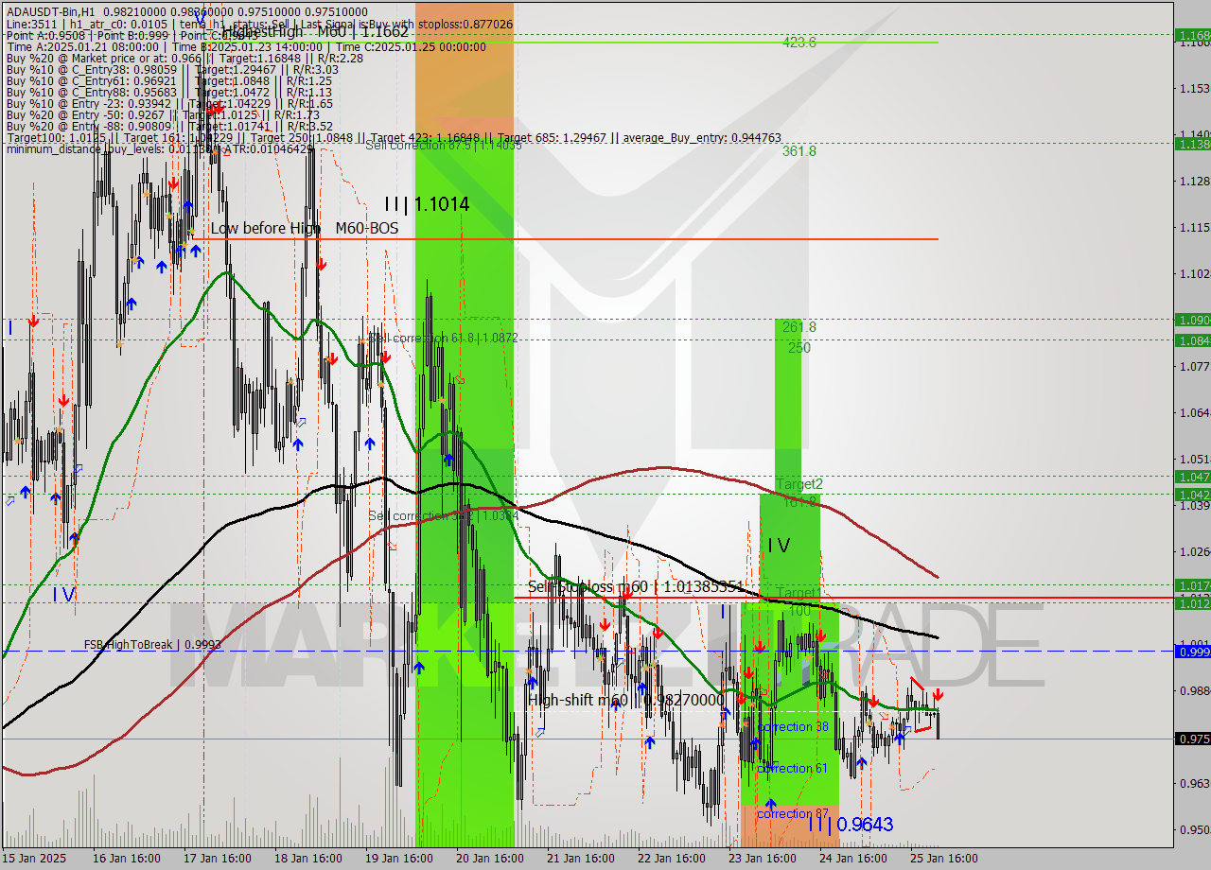
Task: Click the 'I I | 1.1014' wave label
Action: [x=426, y=204]
